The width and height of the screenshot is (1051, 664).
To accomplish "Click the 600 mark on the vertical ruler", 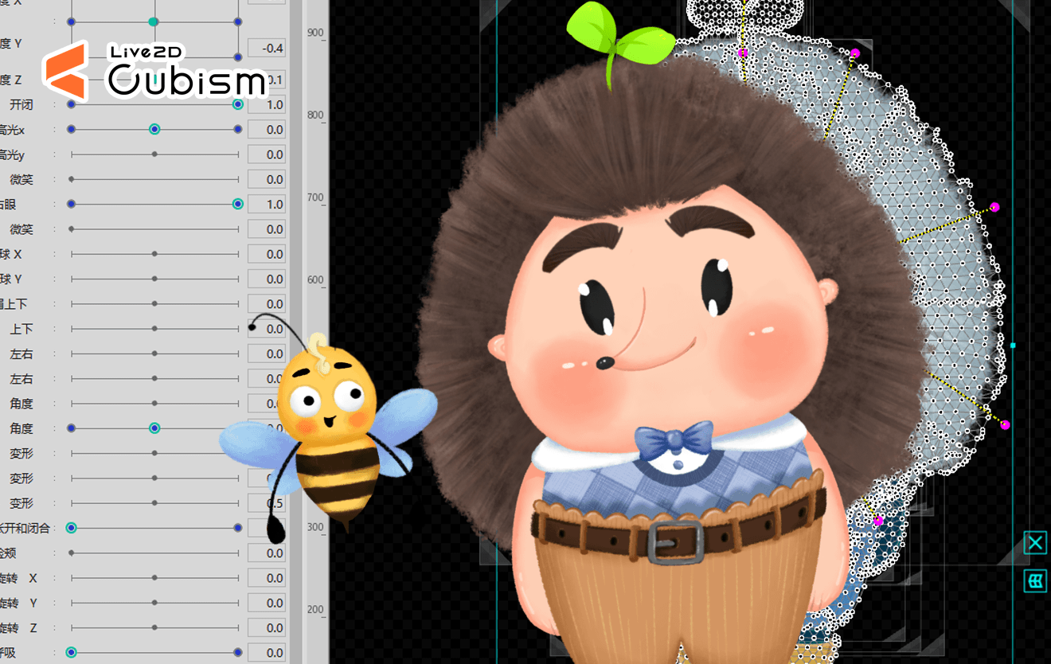I will pos(315,279).
